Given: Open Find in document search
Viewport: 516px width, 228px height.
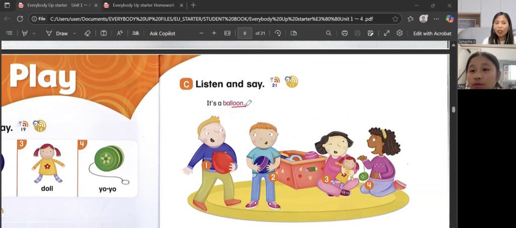Looking at the screenshot, I should [x=329, y=33].
